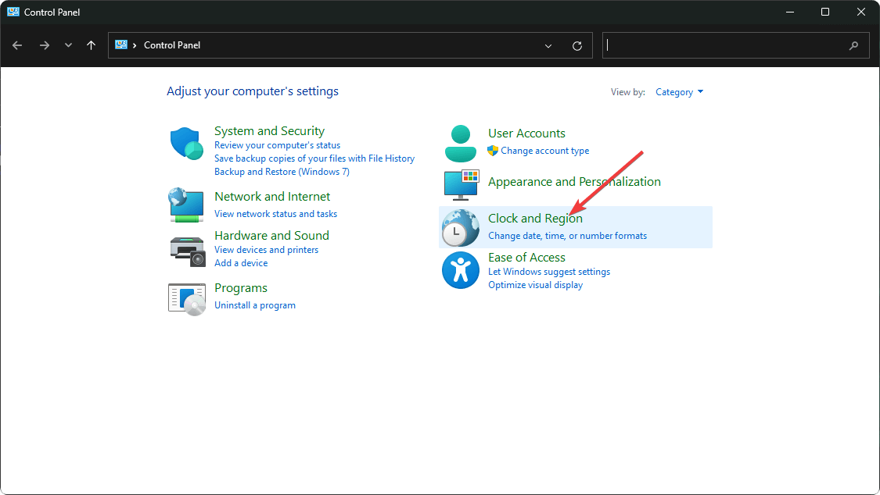Open the Network and Internet globe icon
This screenshot has height=495, width=880.
(186, 205)
